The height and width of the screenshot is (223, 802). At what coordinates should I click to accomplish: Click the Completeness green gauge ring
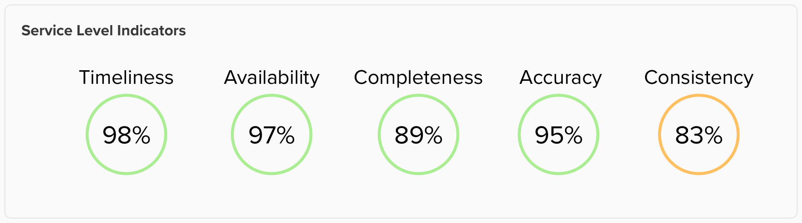click(419, 96)
